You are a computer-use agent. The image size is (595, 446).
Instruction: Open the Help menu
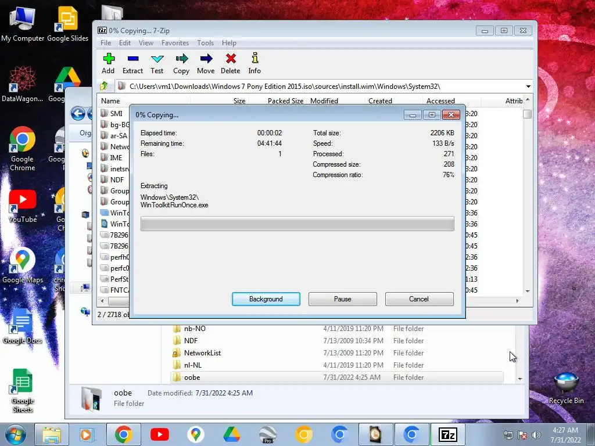coord(229,43)
